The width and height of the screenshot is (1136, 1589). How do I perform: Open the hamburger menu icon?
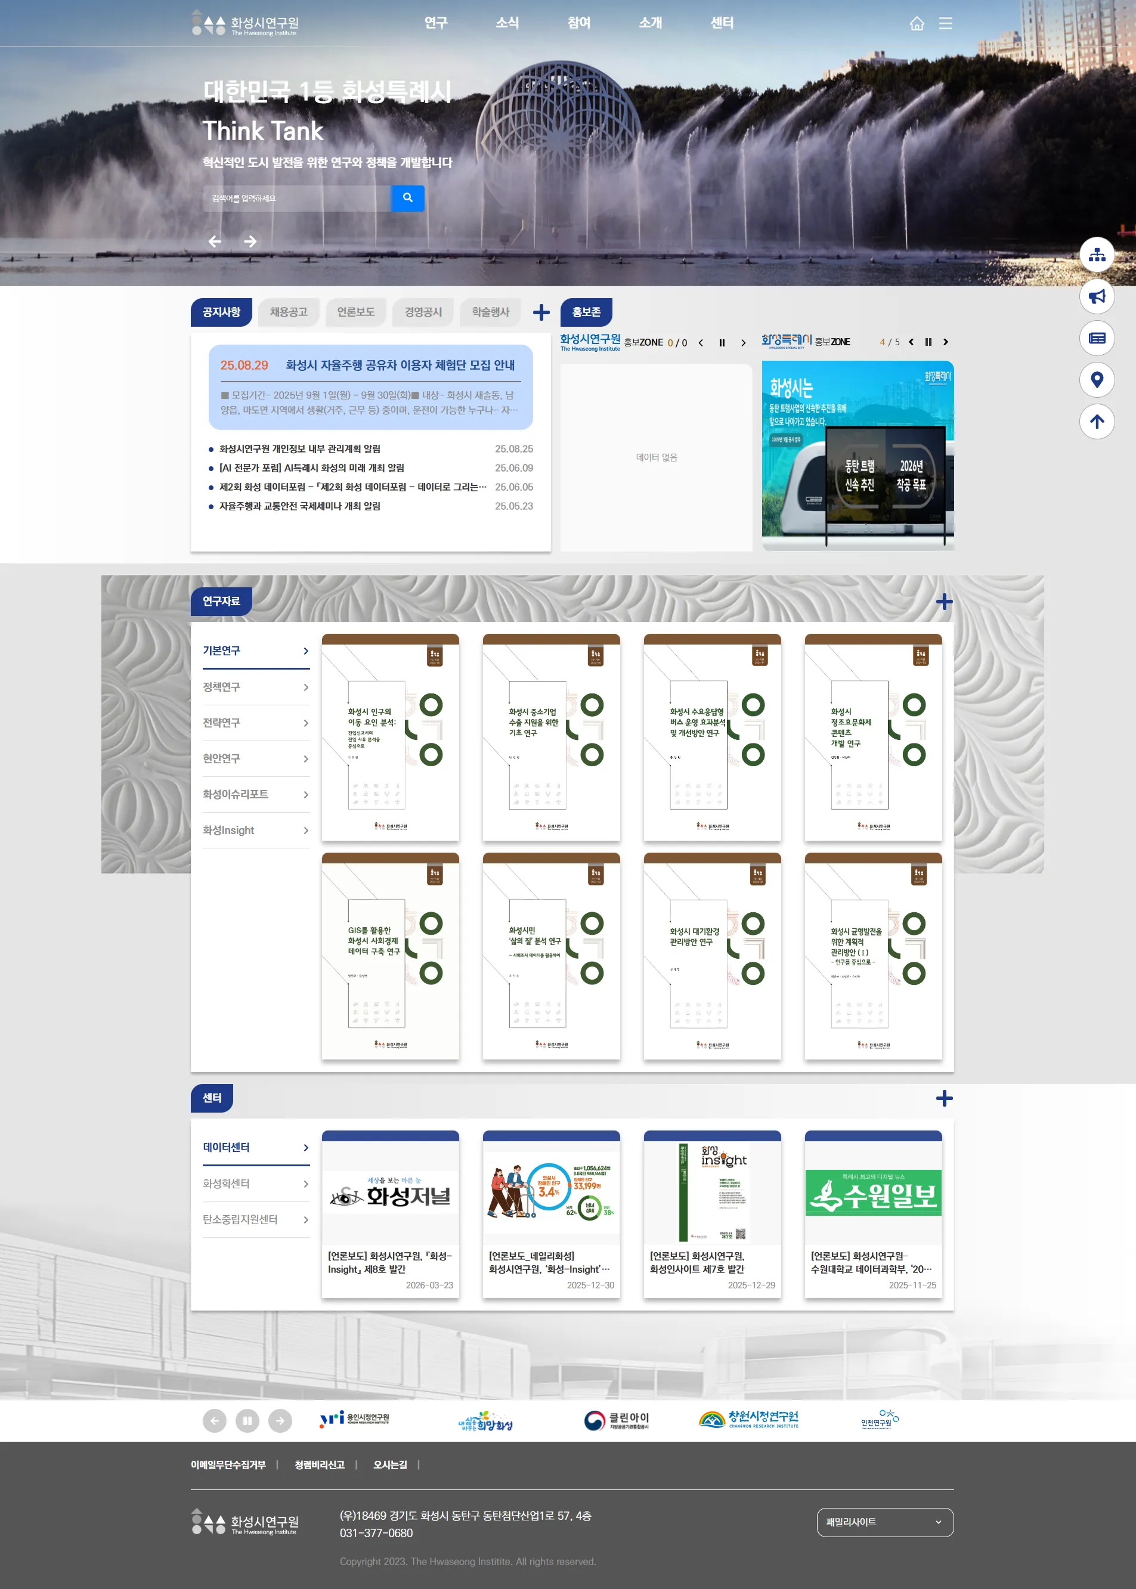(x=945, y=24)
